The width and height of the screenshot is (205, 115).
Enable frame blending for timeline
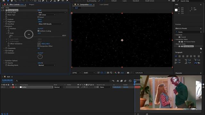pos(121,81)
